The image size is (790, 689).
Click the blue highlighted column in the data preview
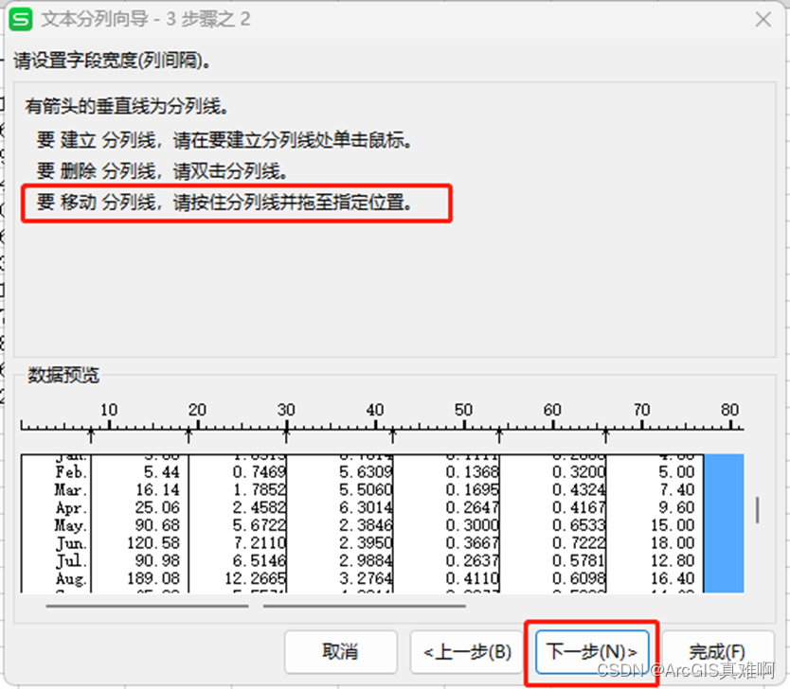[724, 523]
